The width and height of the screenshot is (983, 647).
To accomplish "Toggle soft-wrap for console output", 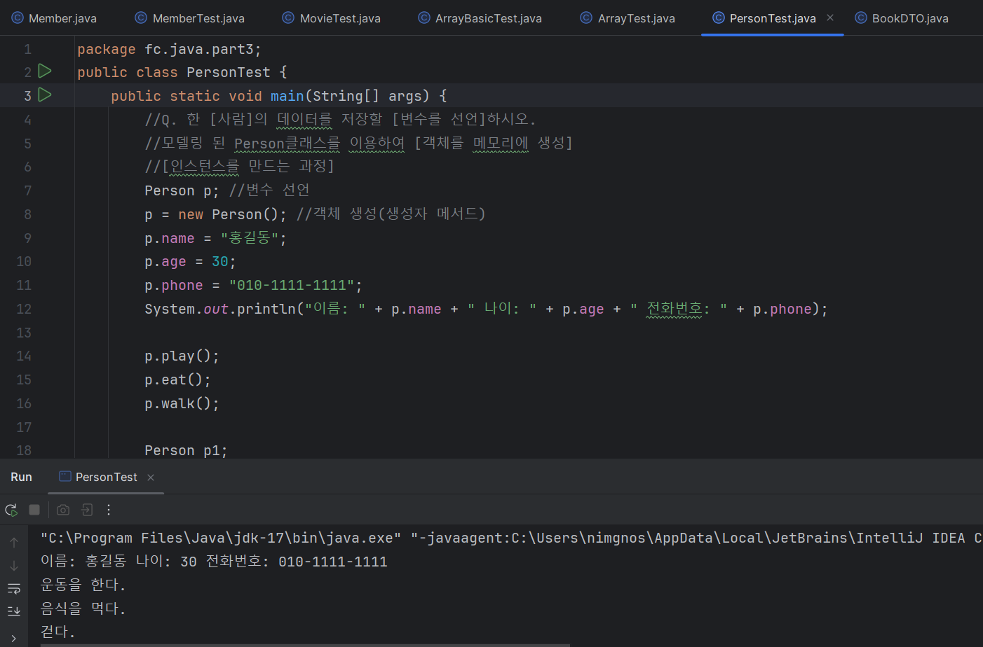I will tap(14, 589).
